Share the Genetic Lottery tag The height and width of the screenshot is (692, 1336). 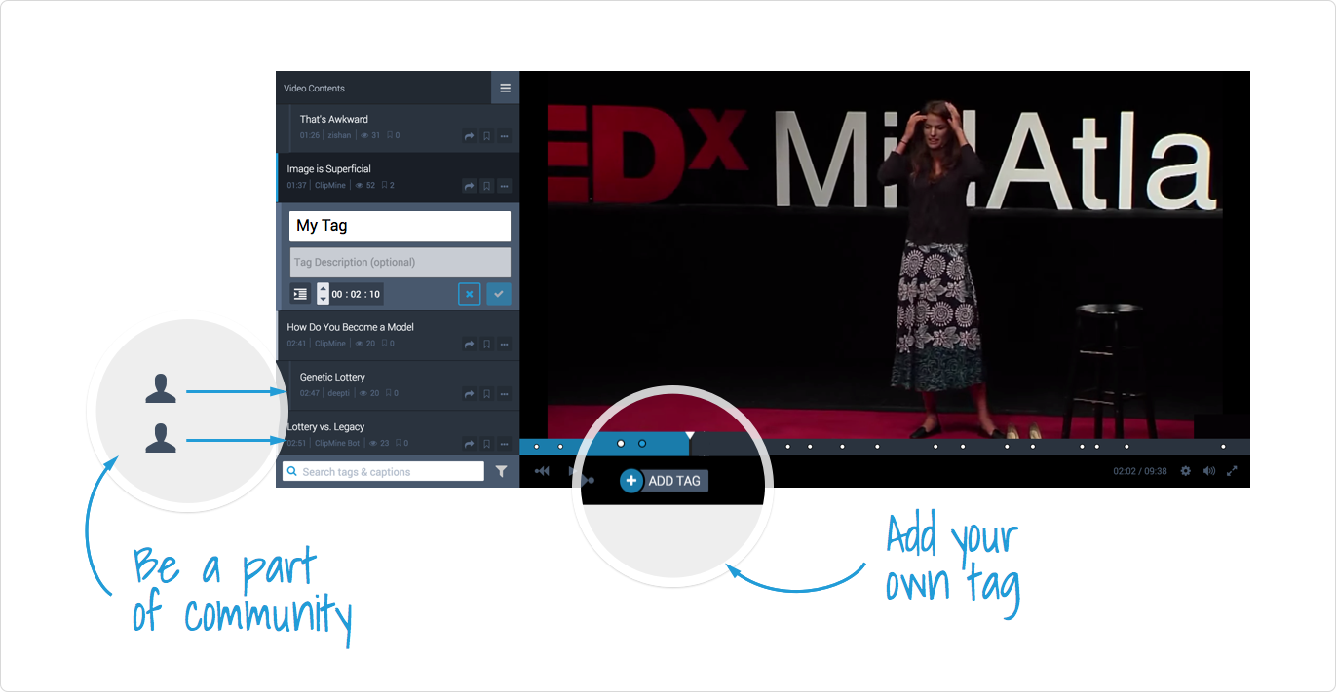pyautogui.click(x=469, y=394)
